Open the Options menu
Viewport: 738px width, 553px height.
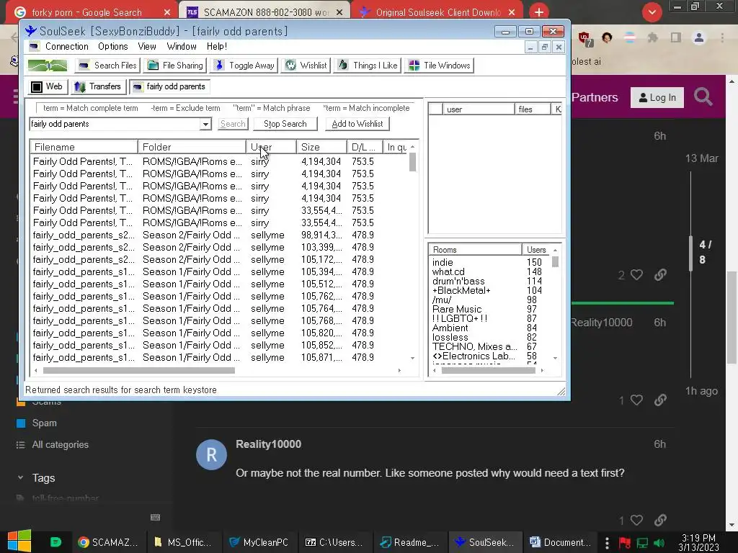point(113,47)
